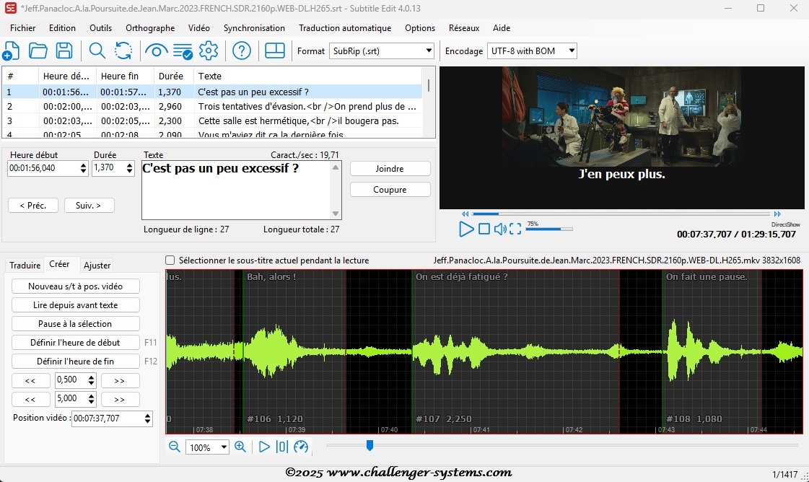The width and height of the screenshot is (809, 482).
Task: Switch to the Ajuster tab
Action: pyautogui.click(x=97, y=266)
